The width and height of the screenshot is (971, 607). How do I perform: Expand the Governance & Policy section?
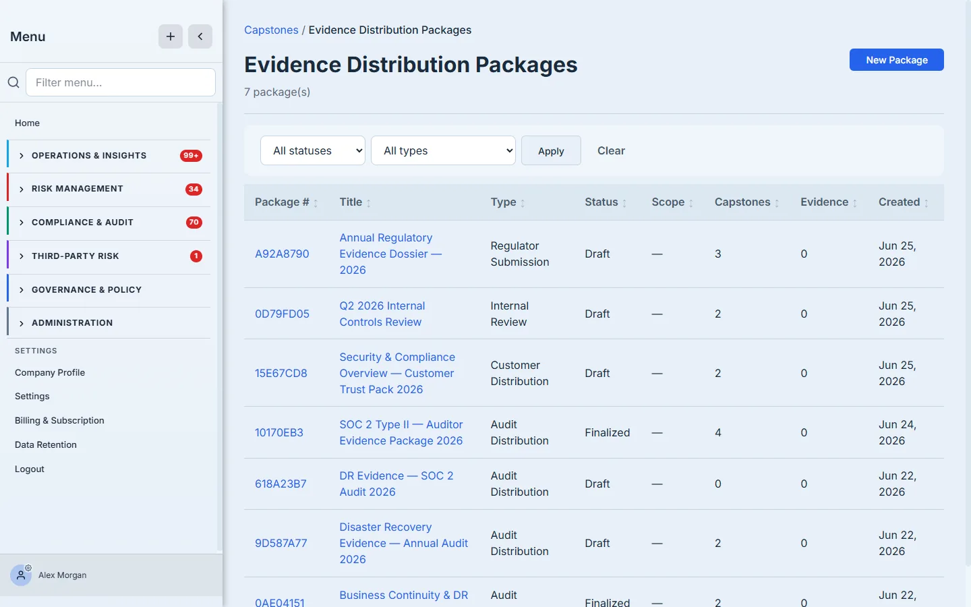[x=109, y=290]
